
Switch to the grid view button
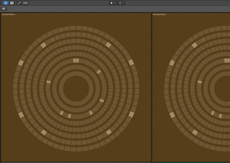click(6, 3)
